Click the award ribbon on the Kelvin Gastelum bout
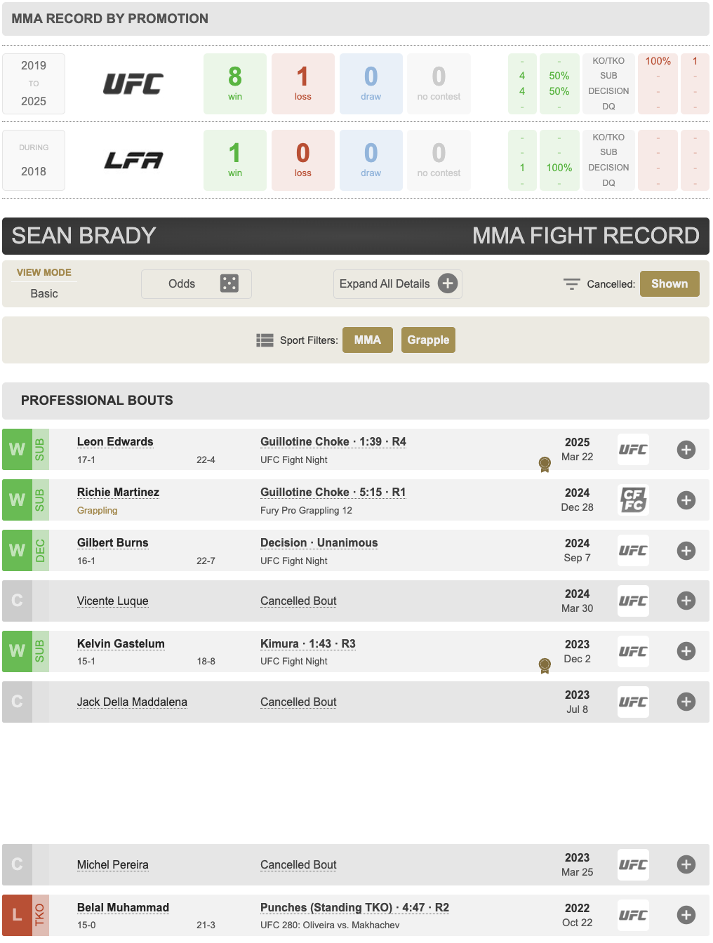 click(545, 666)
